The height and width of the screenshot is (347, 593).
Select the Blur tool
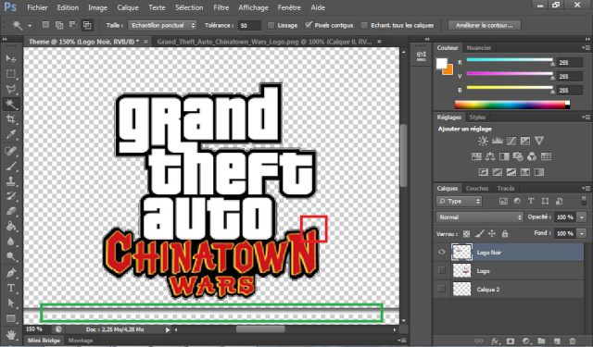pyautogui.click(x=11, y=242)
